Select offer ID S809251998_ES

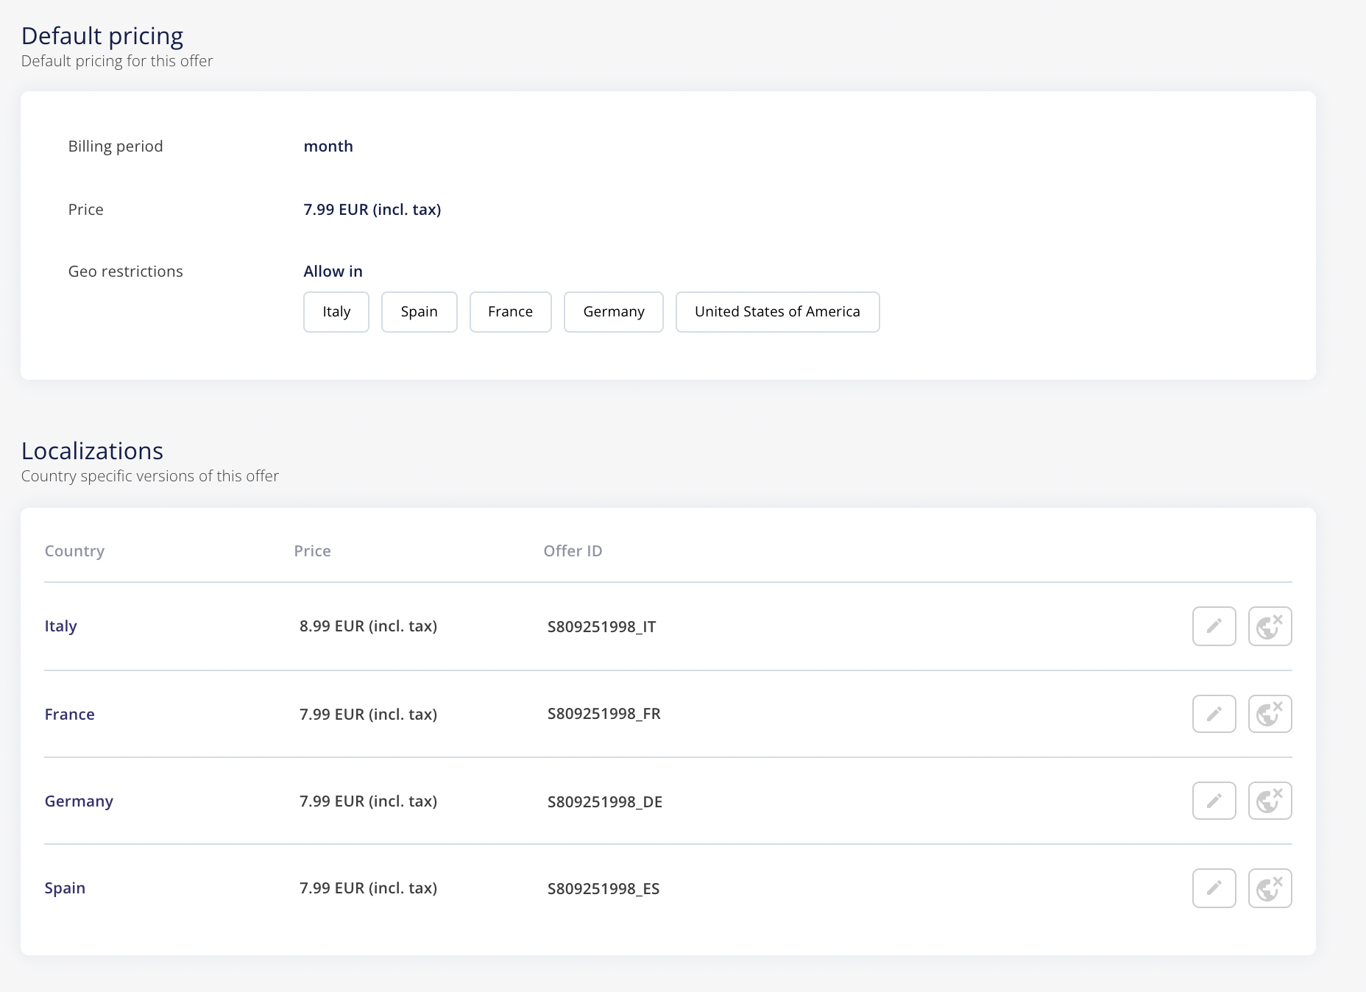tap(603, 889)
